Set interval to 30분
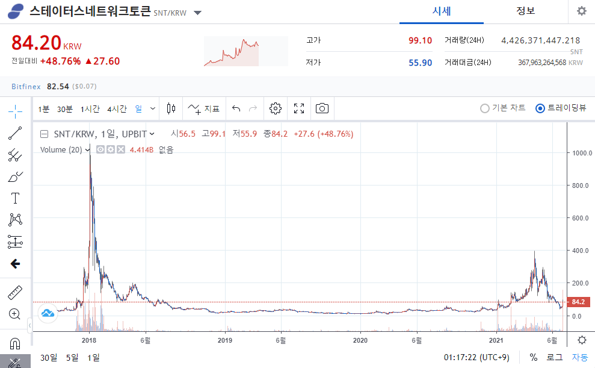Image resolution: width=595 pixels, height=368 pixels. 64,110
